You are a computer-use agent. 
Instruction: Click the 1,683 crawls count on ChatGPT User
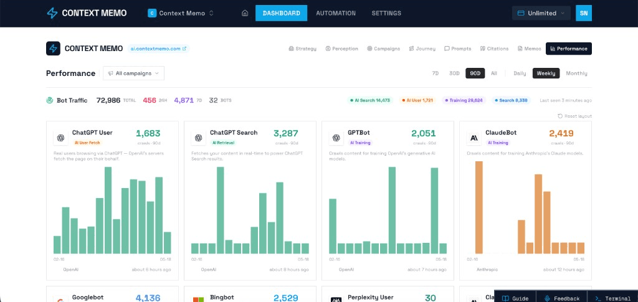tap(148, 133)
